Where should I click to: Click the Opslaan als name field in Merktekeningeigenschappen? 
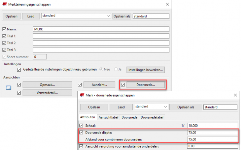(x=151, y=16)
